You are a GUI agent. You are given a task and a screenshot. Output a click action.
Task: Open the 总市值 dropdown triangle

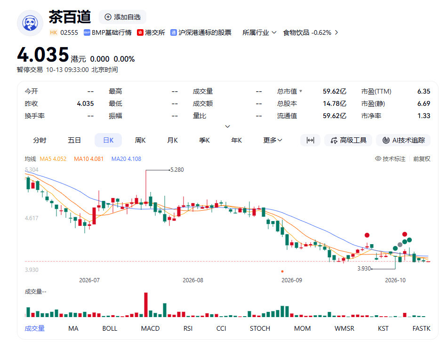pos(301,91)
